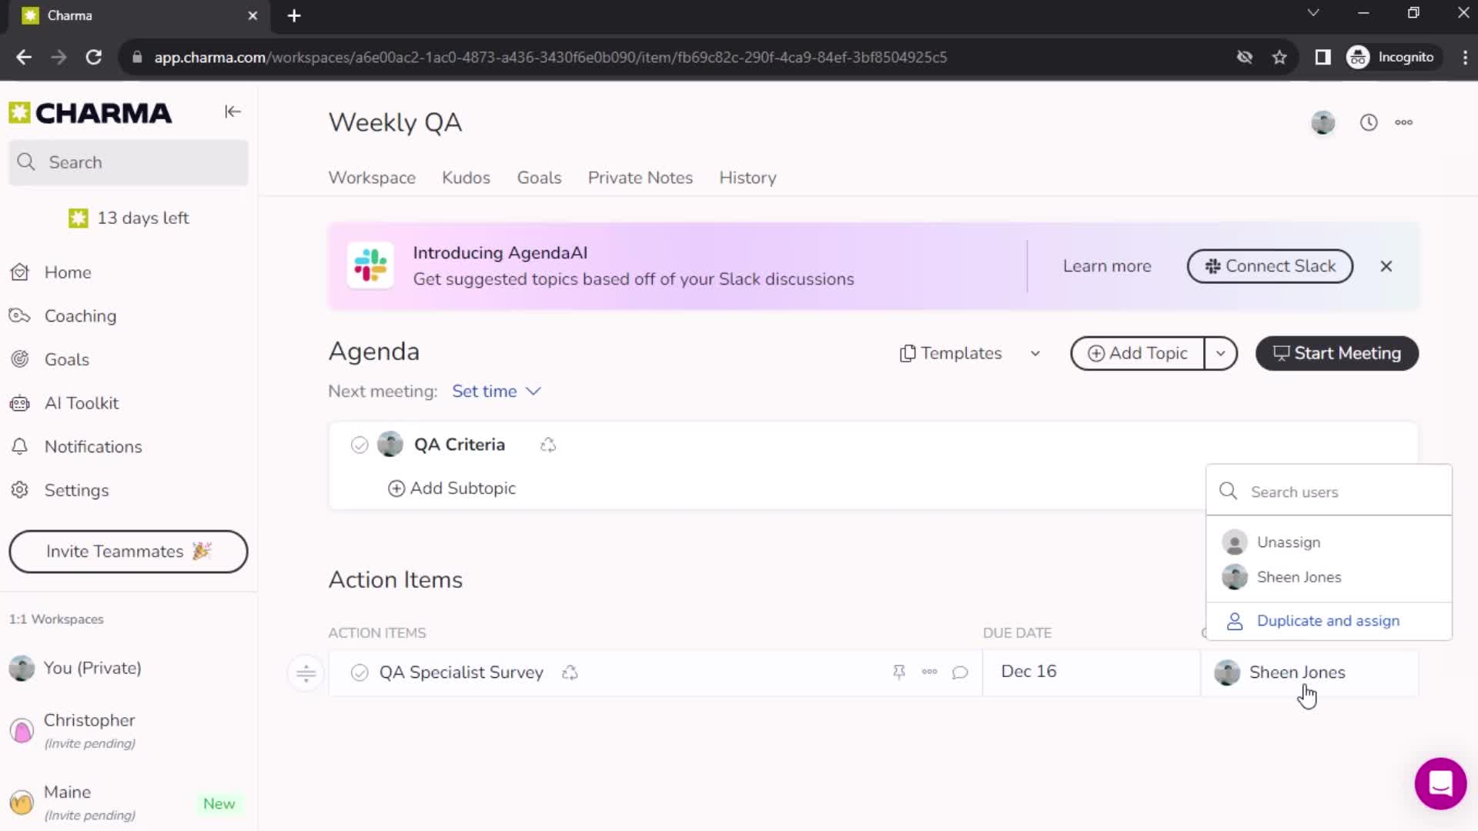The image size is (1478, 831).
Task: Click the Start Meeting button
Action: click(x=1336, y=353)
